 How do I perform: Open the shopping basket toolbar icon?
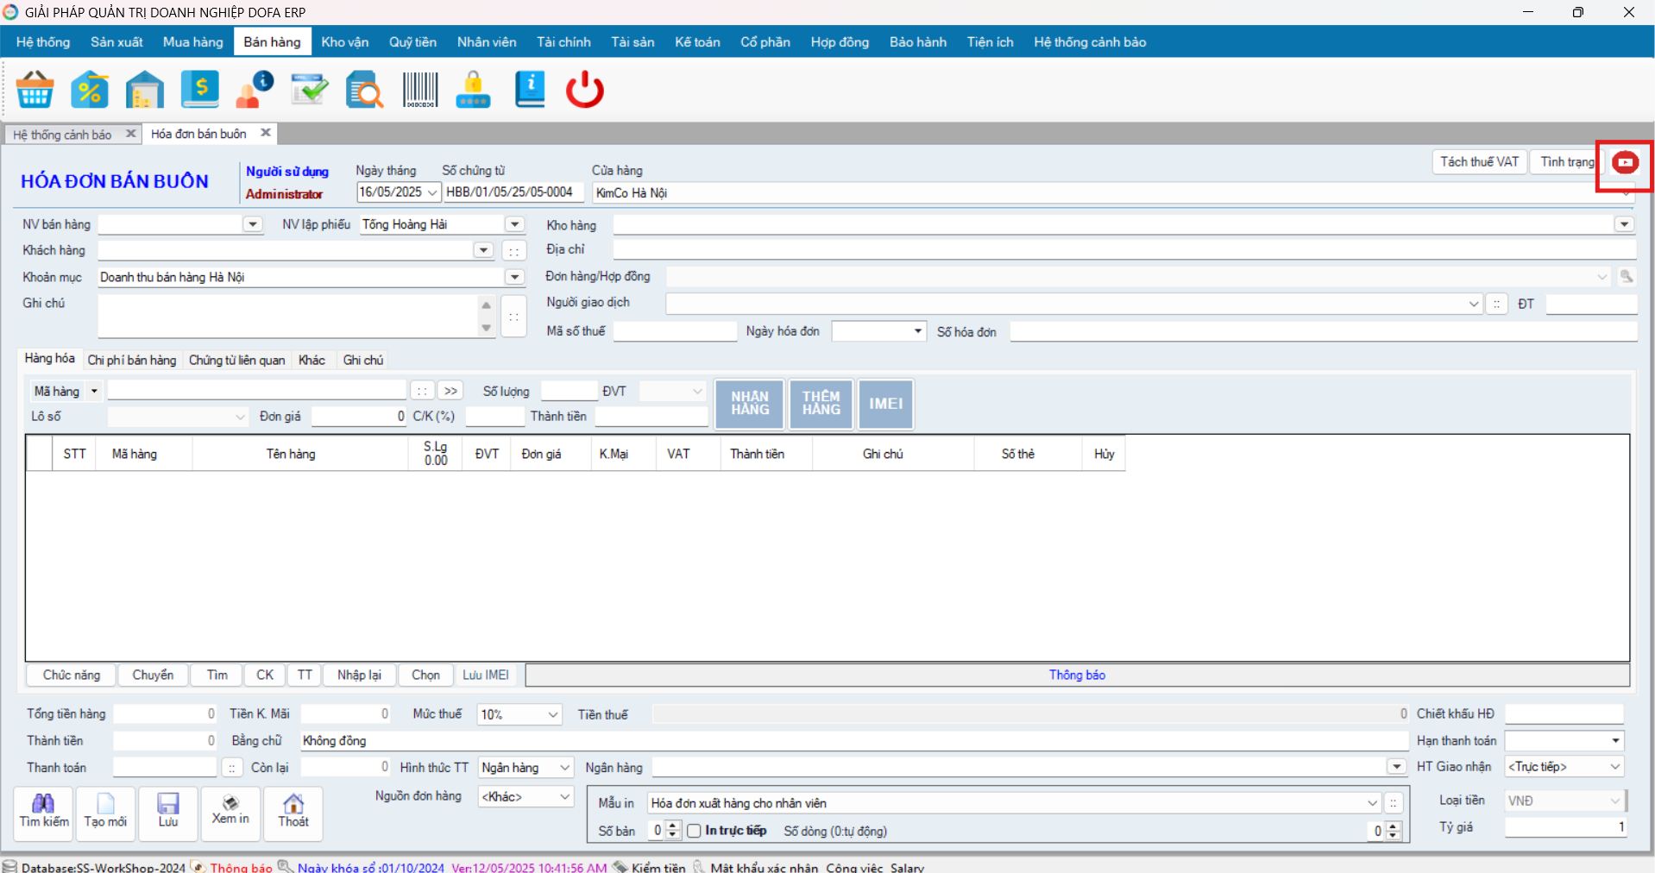(35, 89)
